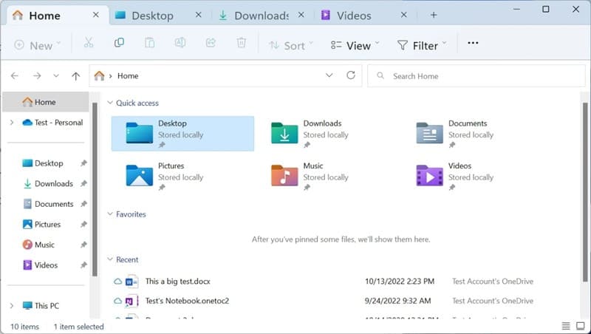Click the Cut scissors icon in toolbar
The image size is (591, 334).
coord(88,43)
